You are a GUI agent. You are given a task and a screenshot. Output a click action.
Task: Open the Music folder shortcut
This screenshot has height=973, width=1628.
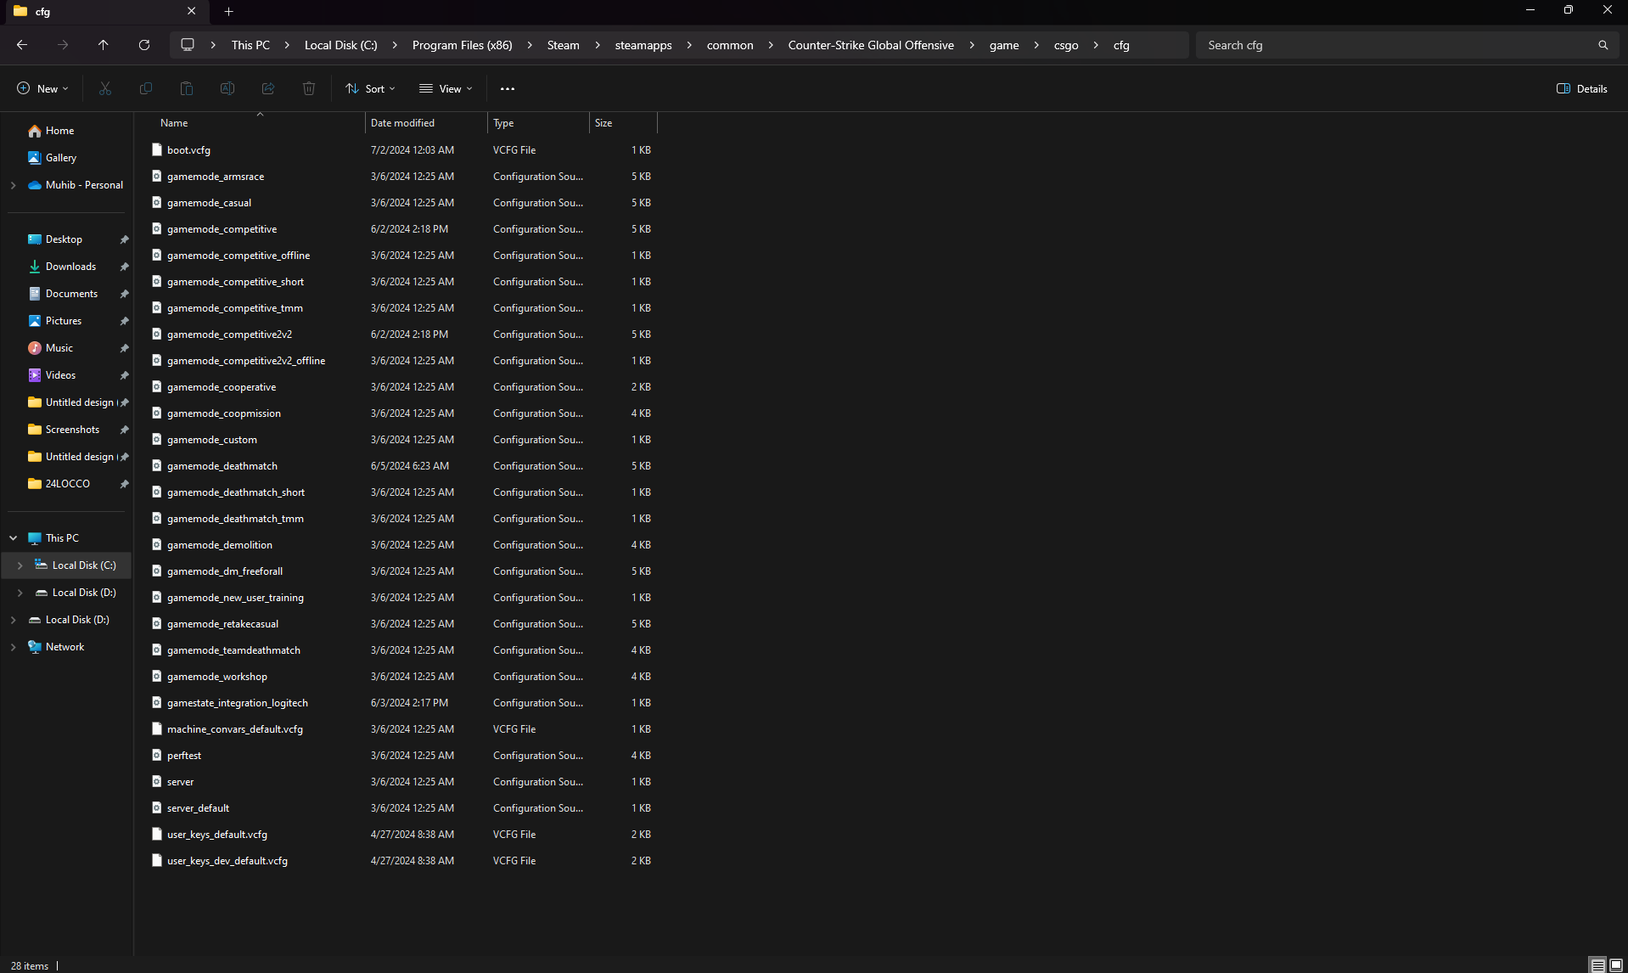[x=59, y=348]
